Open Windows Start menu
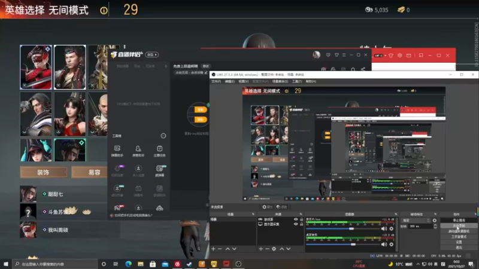The width and height of the screenshot is (479, 269). [6, 264]
